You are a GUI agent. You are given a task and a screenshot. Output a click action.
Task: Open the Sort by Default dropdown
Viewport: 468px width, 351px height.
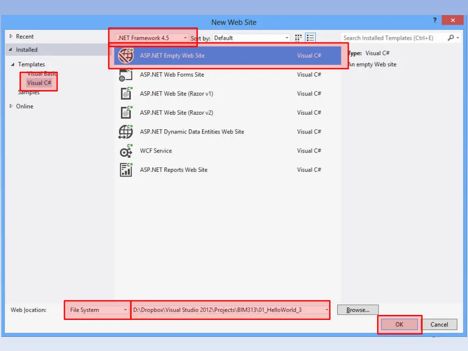coord(251,38)
